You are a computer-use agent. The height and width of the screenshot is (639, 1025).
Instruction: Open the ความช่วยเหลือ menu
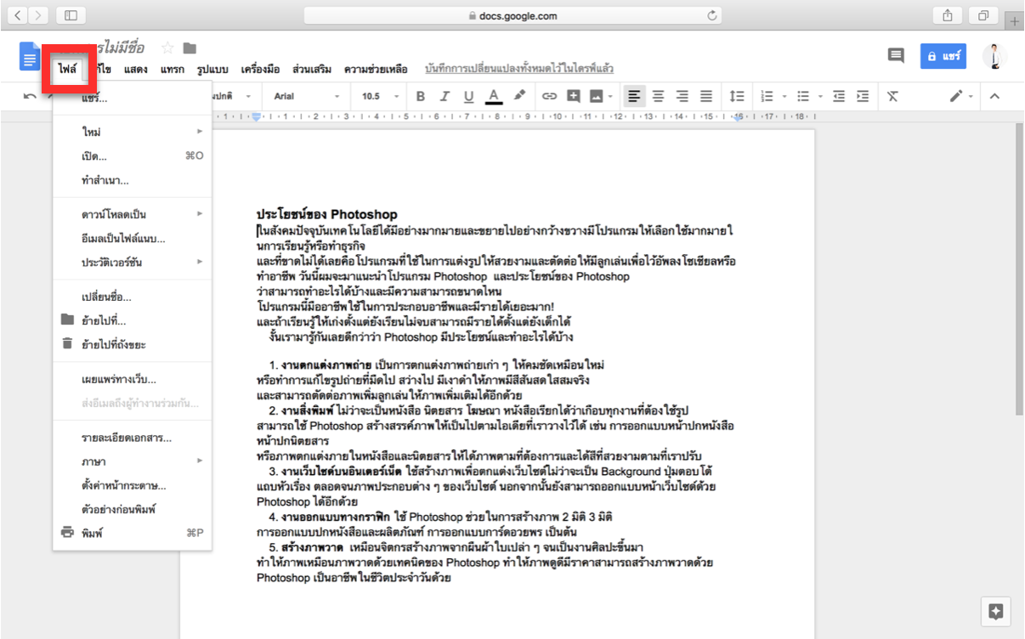[x=376, y=69]
